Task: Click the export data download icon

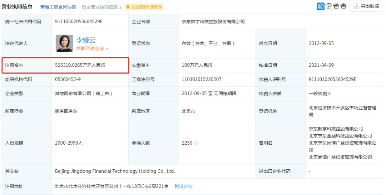Action: tap(356, 6)
